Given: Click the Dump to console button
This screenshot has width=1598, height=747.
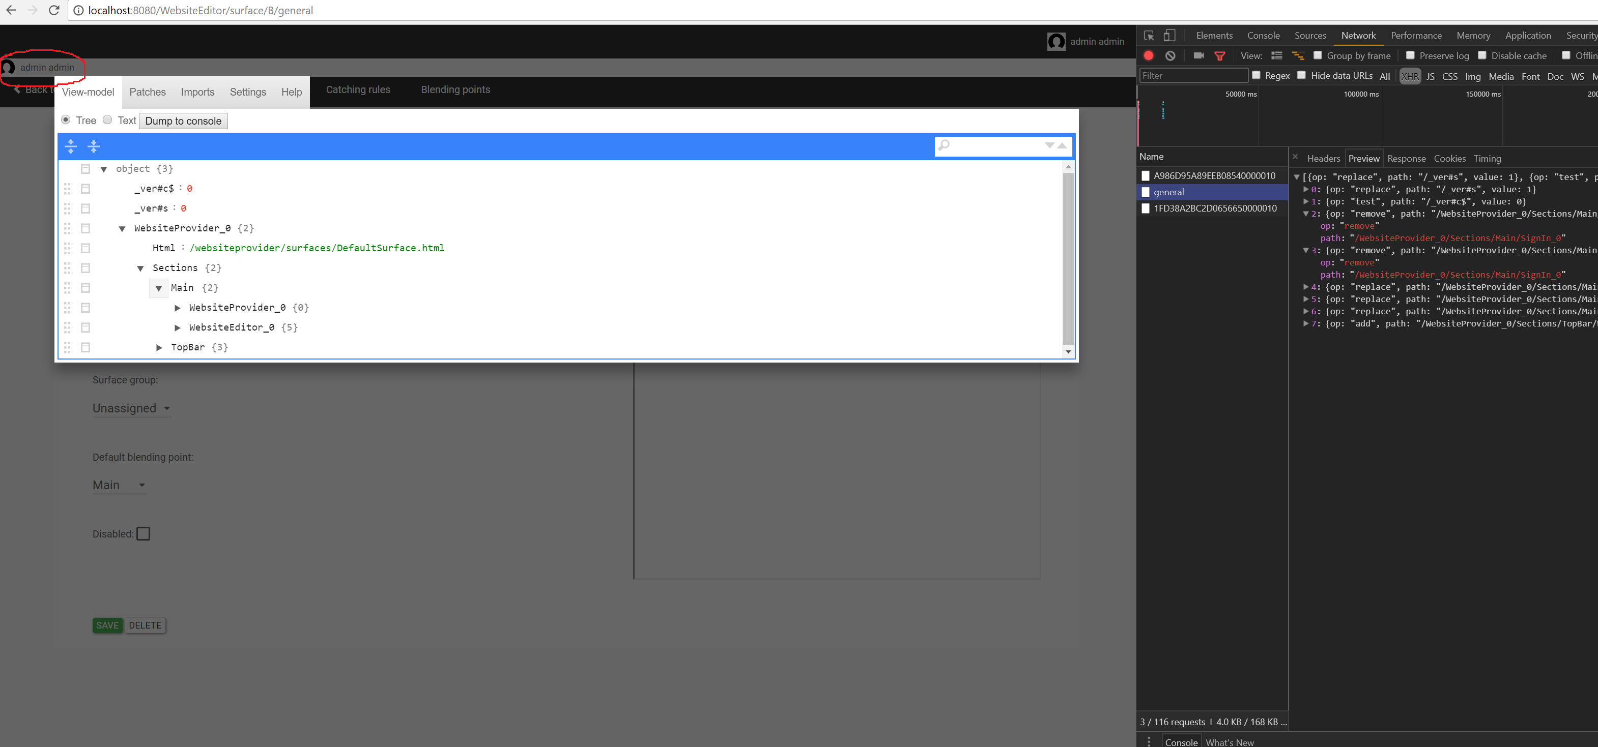Looking at the screenshot, I should 183,121.
